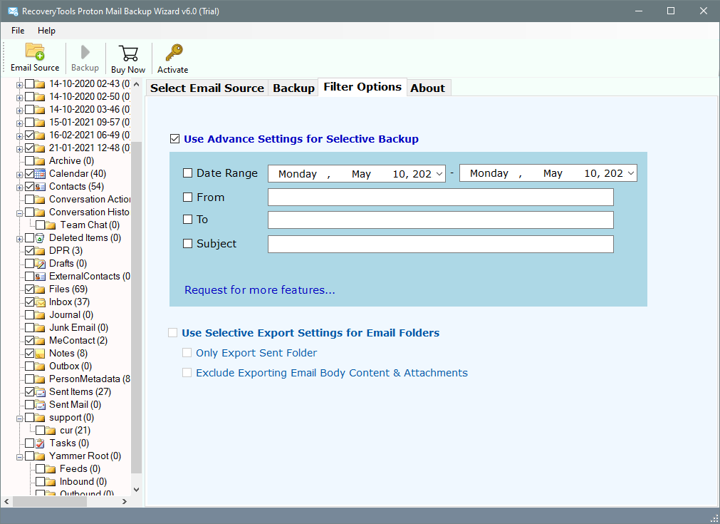Click the Drafts pencil folder icon
Screen dimensions: 720x524
pyautogui.click(x=40, y=264)
